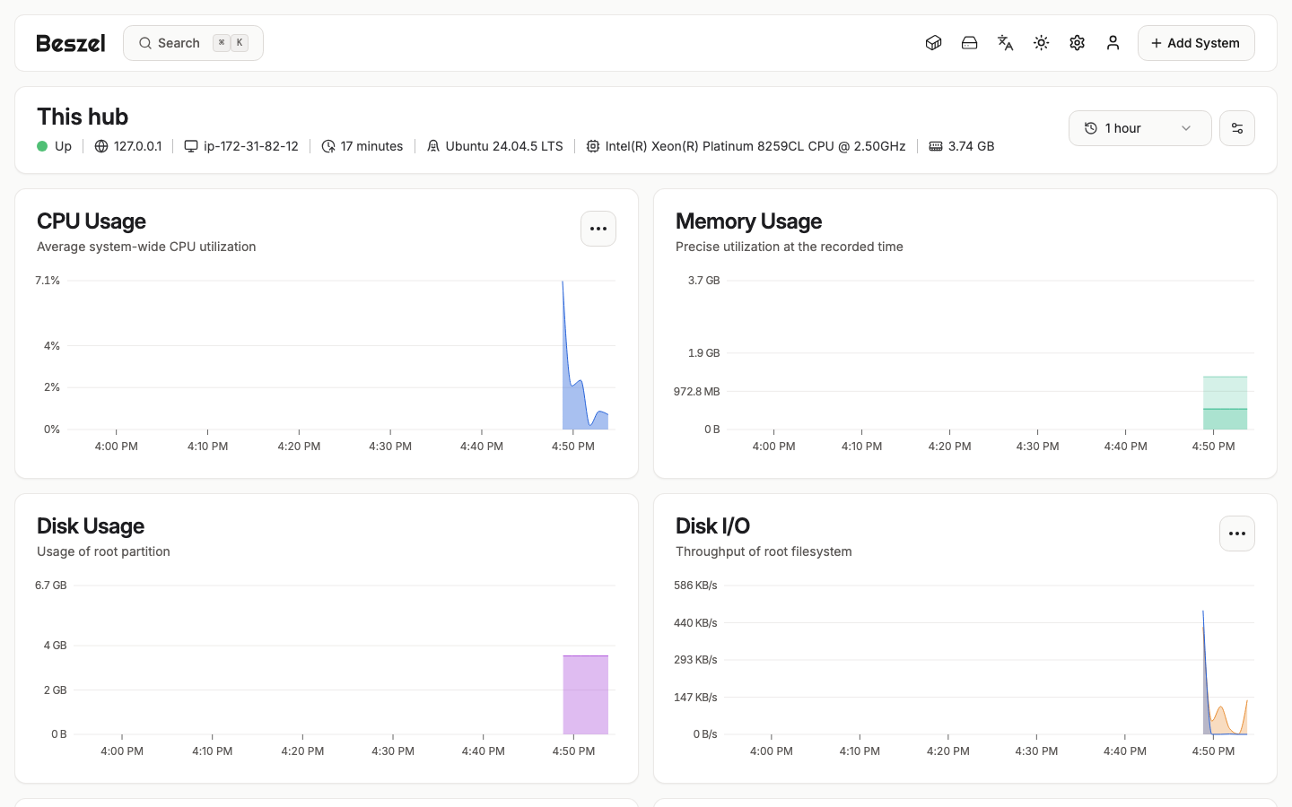Image resolution: width=1292 pixels, height=807 pixels.
Task: Open the all containers box icon
Action: [933, 43]
